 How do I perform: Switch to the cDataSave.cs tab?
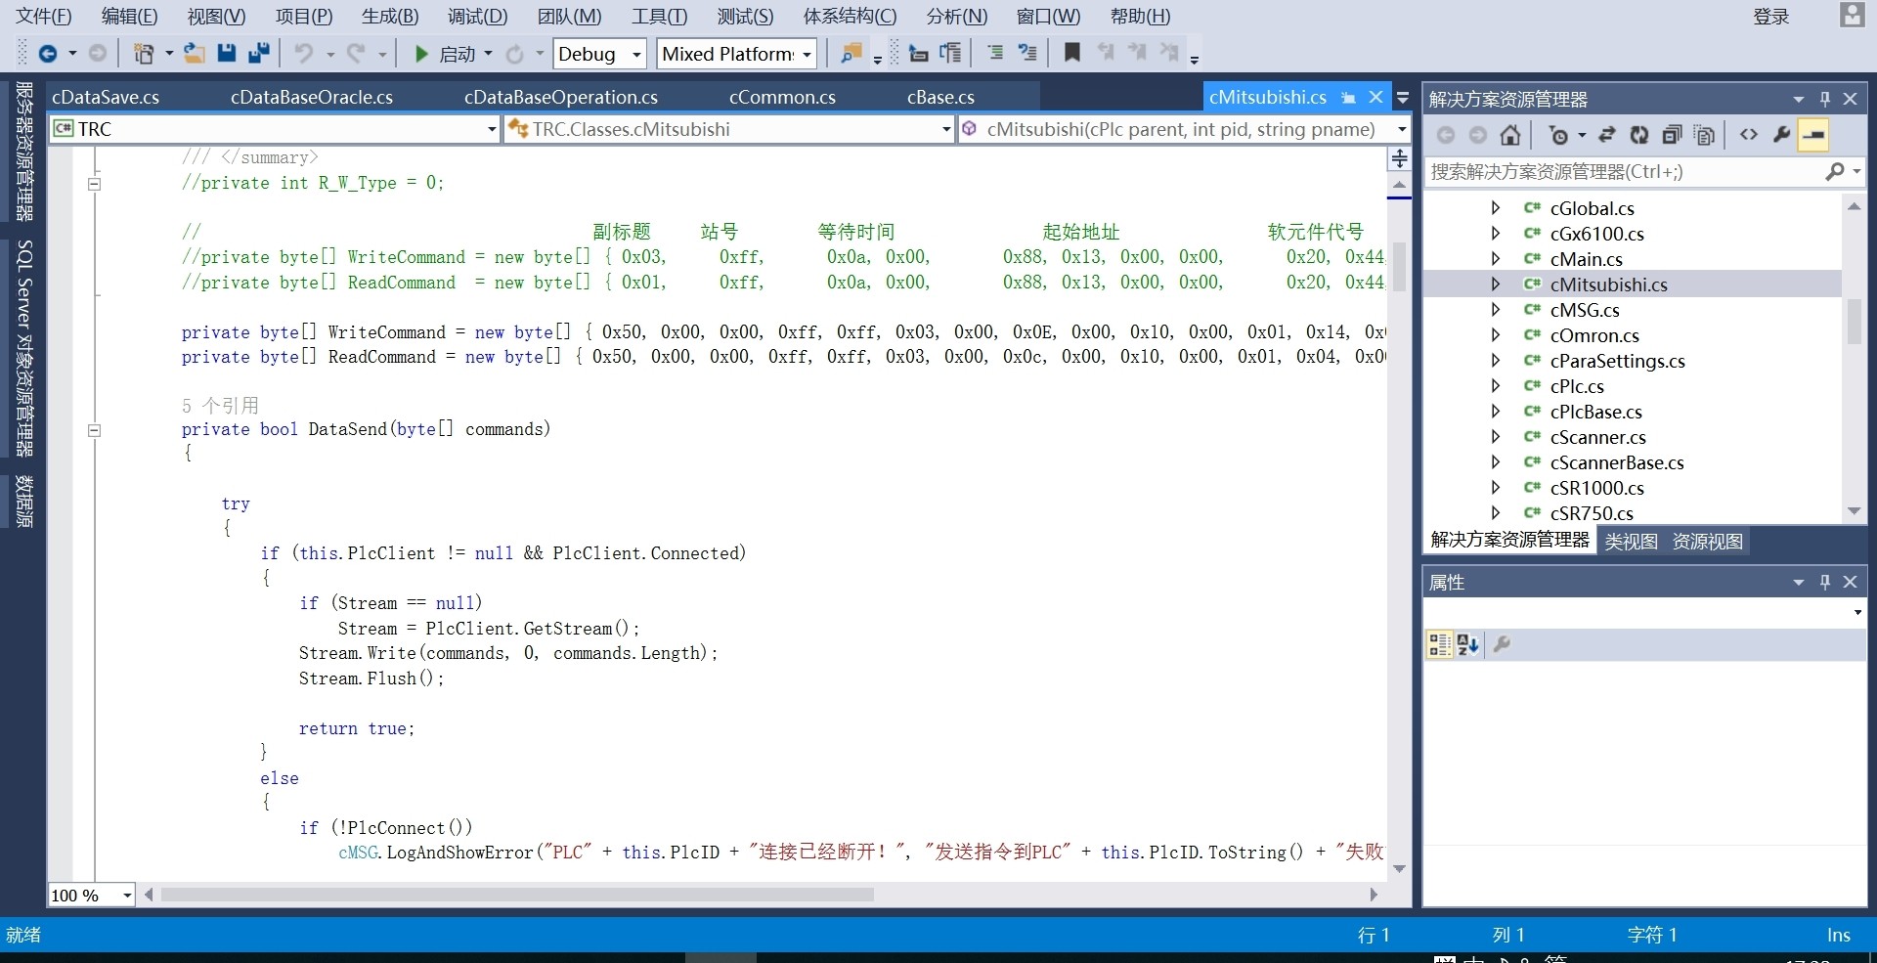(x=106, y=97)
